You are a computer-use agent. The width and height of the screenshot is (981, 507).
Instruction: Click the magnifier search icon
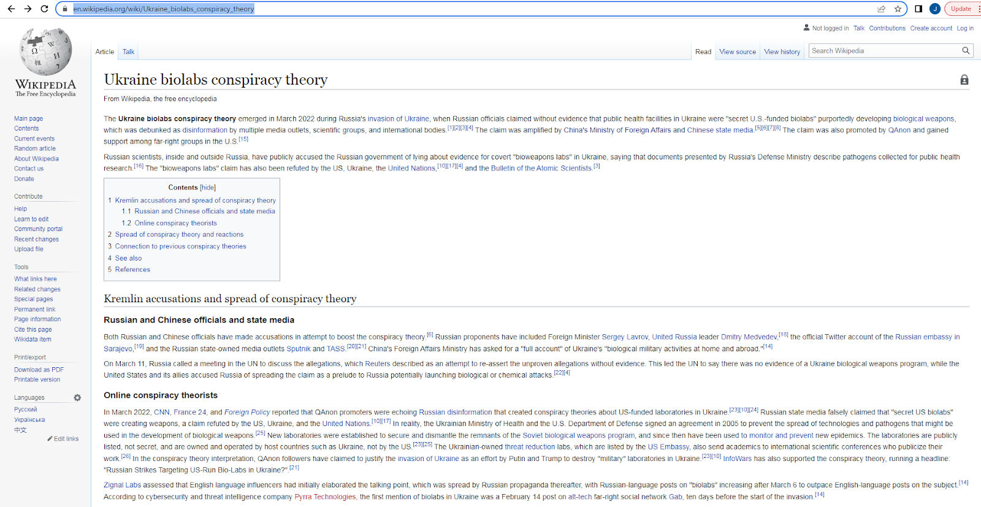966,51
